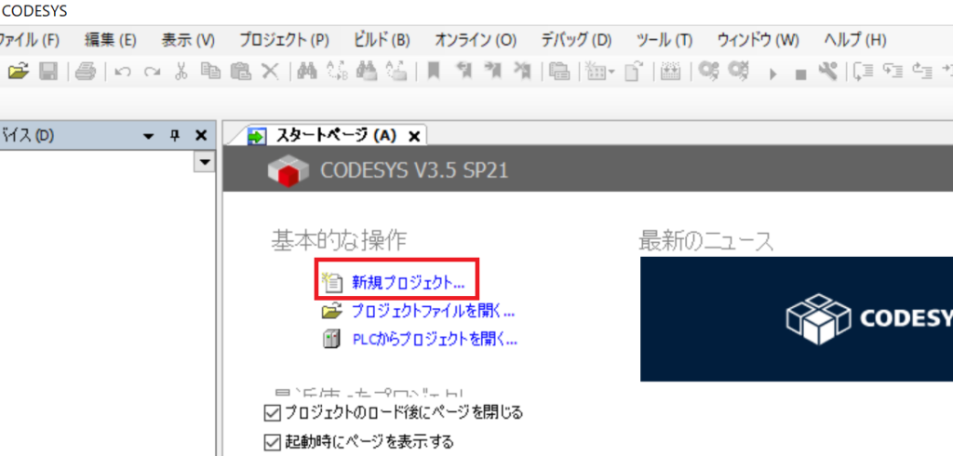Click the Stop square toolbar icon
Image resolution: width=953 pixels, height=456 pixels.
tap(799, 72)
